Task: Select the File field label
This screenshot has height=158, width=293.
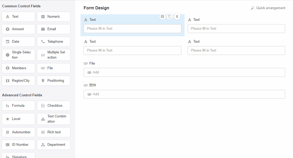Action: click(x=92, y=64)
